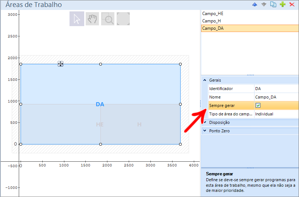
Task: Move work area up with blue arrow
Action: (254, 4)
